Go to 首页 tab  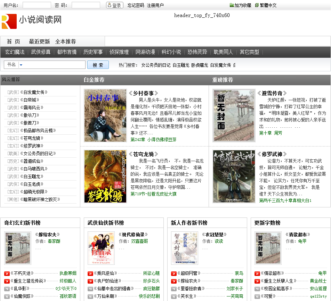(14, 41)
